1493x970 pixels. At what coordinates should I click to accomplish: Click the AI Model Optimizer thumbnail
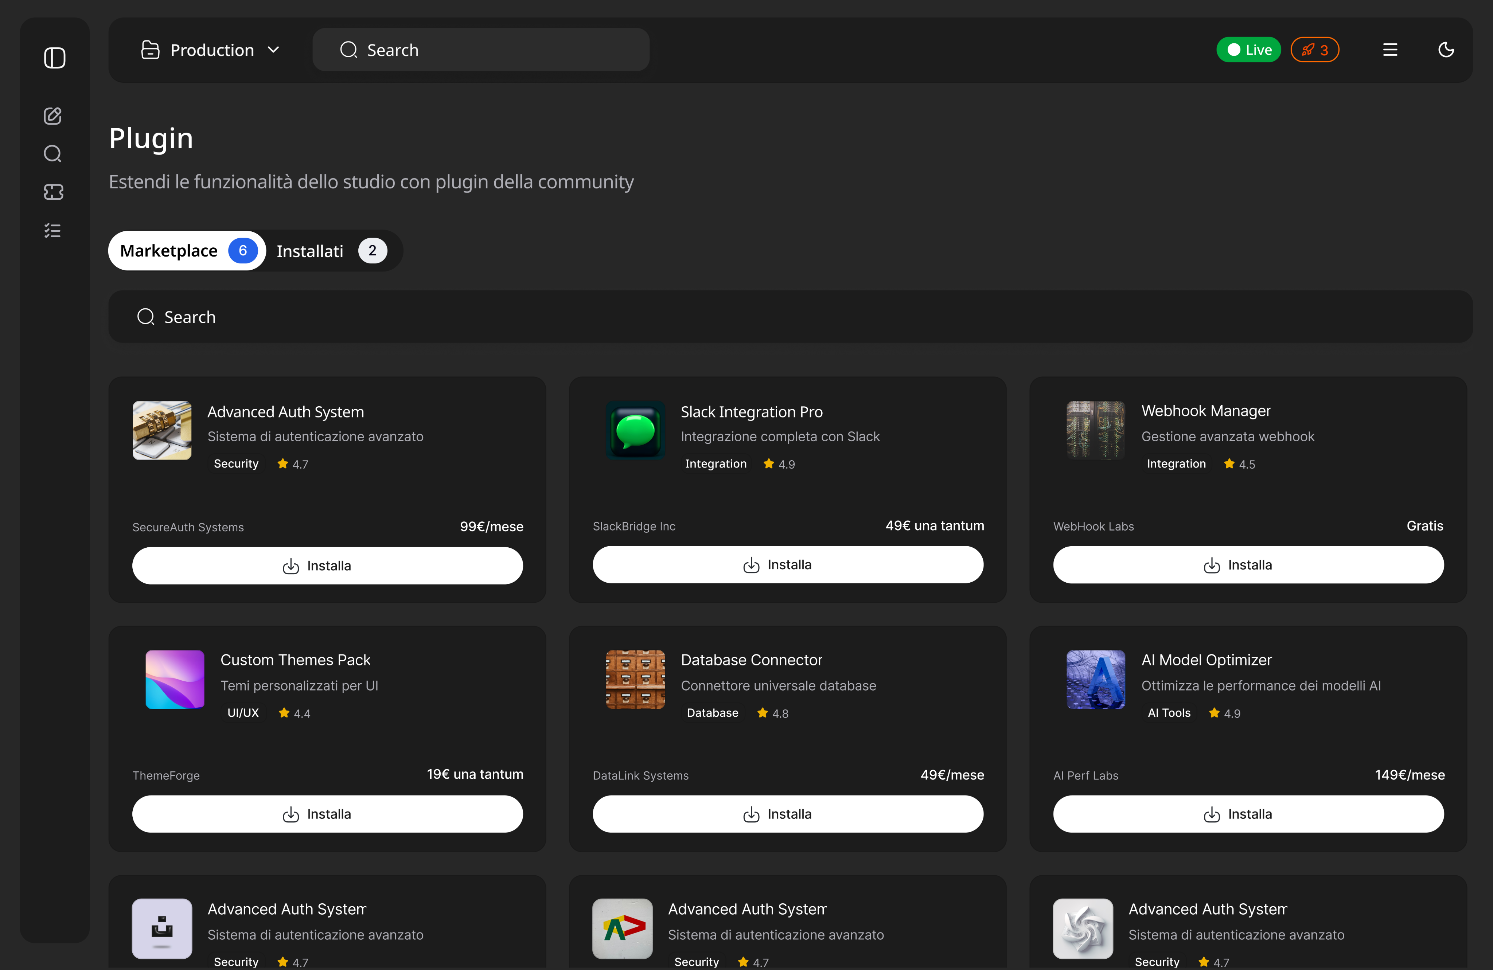(x=1095, y=679)
